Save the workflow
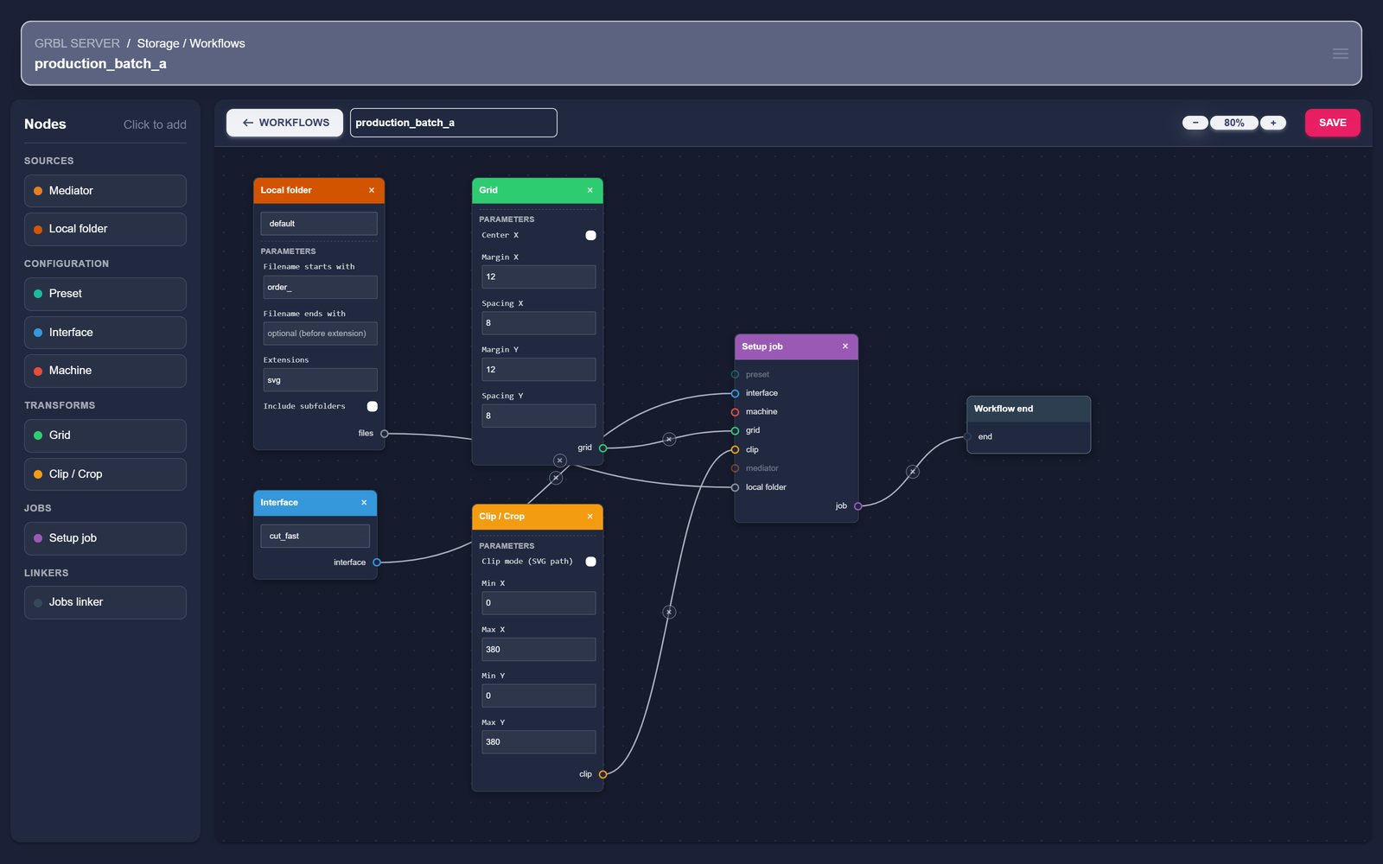This screenshot has height=864, width=1383. tap(1332, 123)
